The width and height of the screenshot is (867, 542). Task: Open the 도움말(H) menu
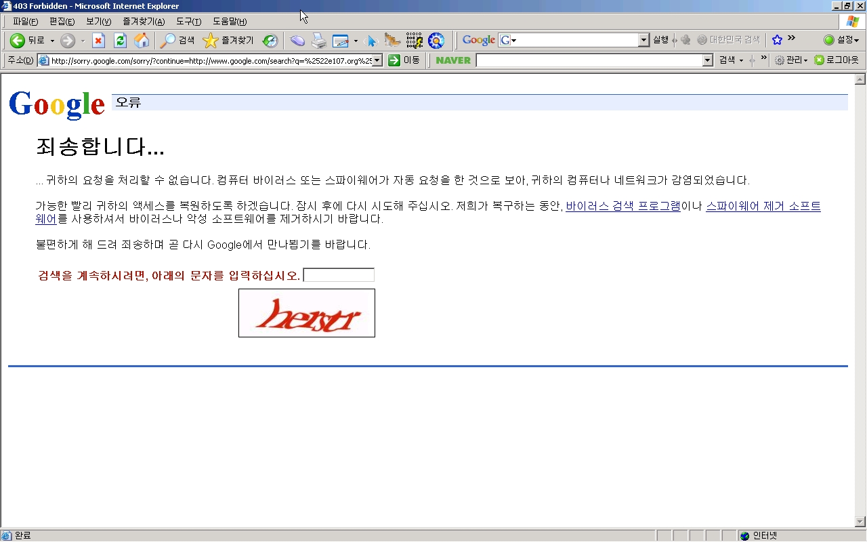[230, 21]
